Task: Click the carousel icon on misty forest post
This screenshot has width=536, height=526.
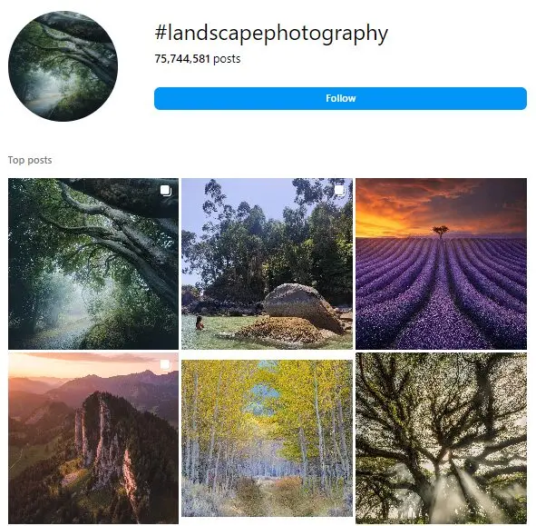Action: [x=166, y=191]
